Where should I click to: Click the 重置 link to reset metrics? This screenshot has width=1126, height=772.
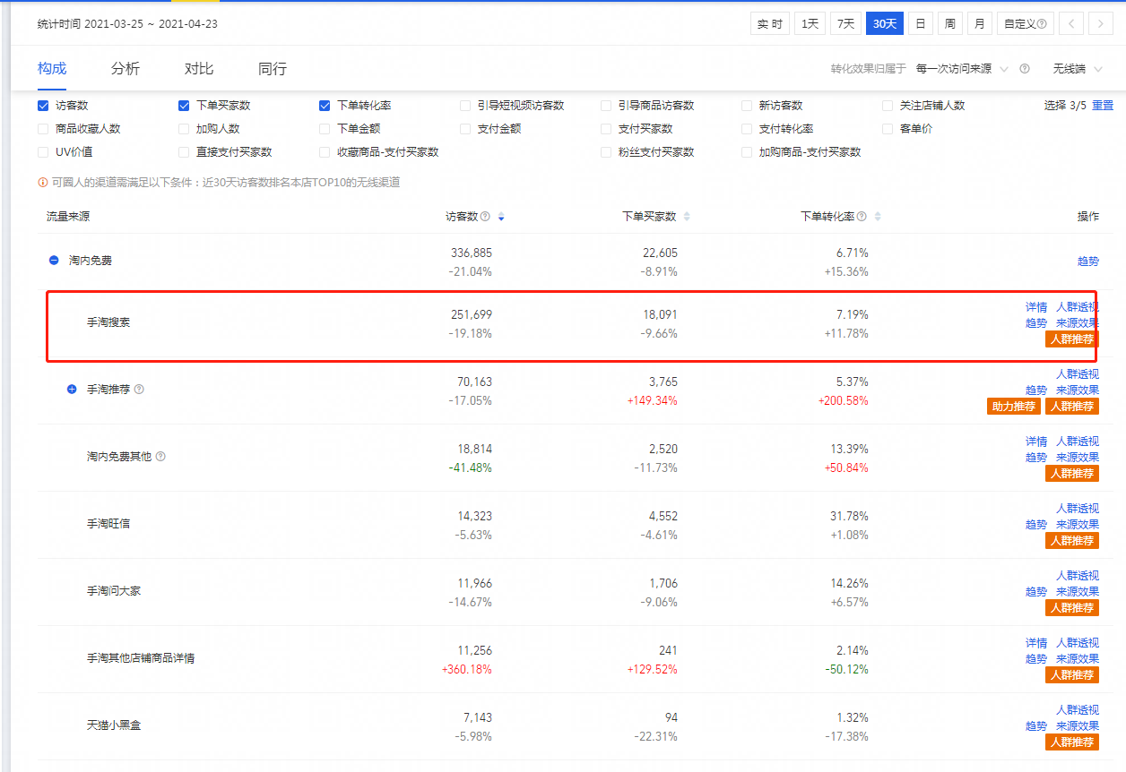pos(1103,106)
